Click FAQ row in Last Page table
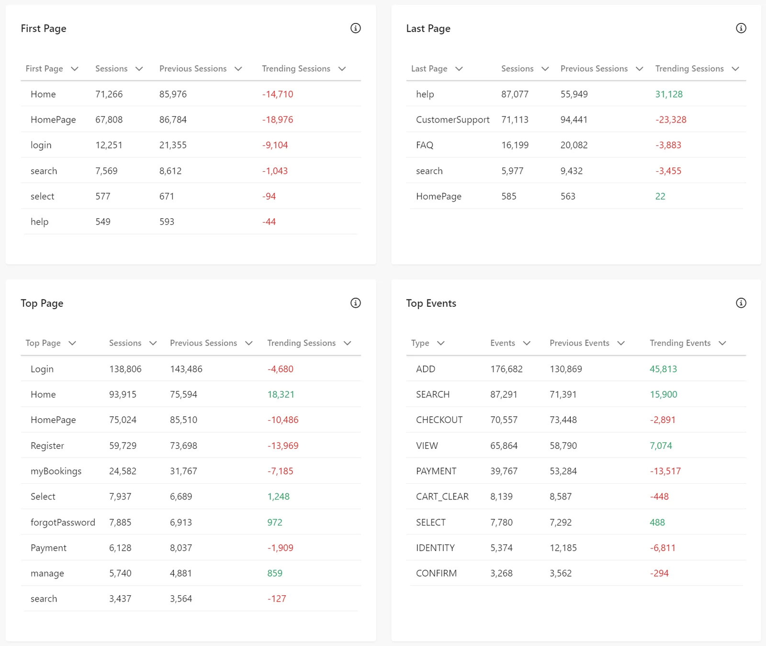Viewport: 766px width, 646px height. pos(576,145)
